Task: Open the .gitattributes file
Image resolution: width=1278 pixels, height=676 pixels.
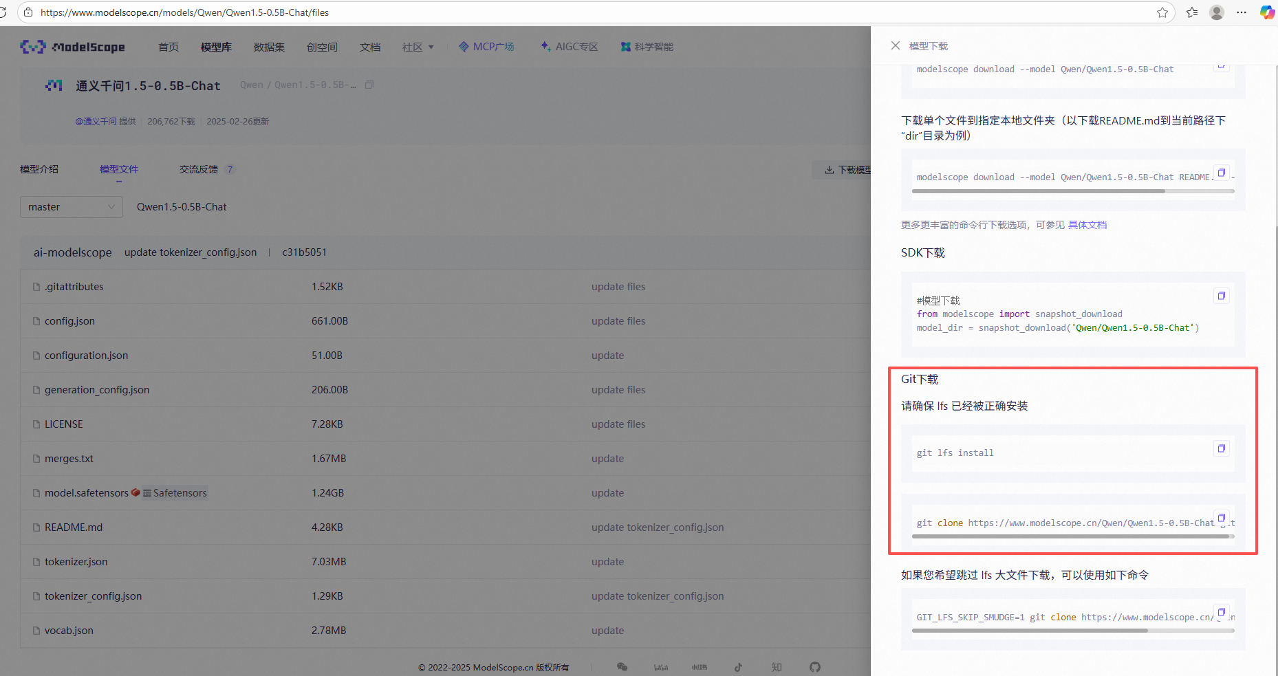Action: tap(74, 287)
